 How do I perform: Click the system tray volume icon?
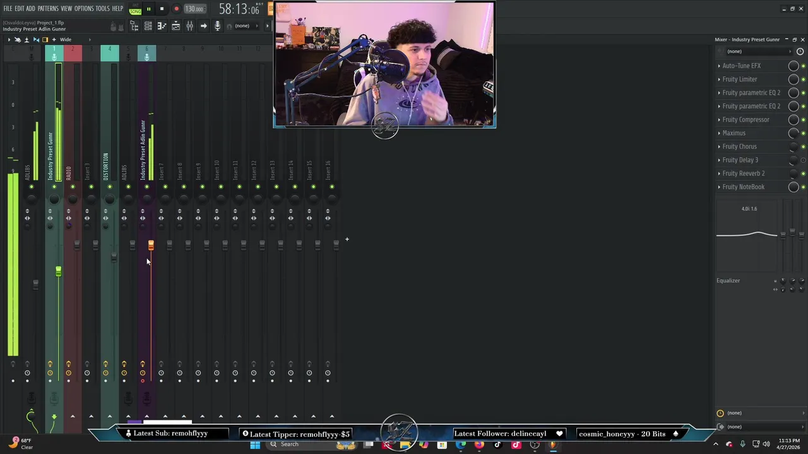766,445
